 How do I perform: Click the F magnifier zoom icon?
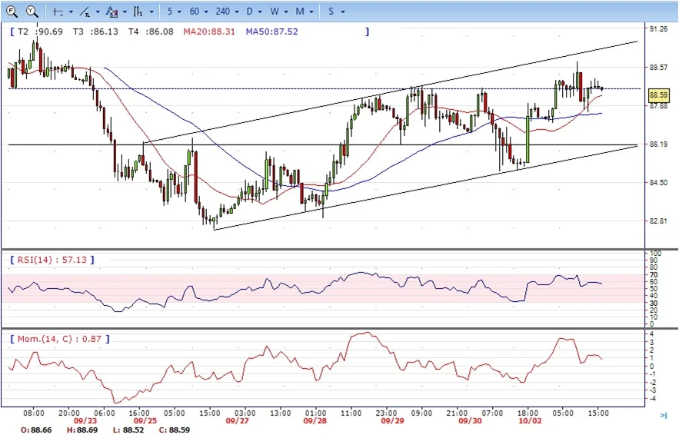[x=12, y=12]
